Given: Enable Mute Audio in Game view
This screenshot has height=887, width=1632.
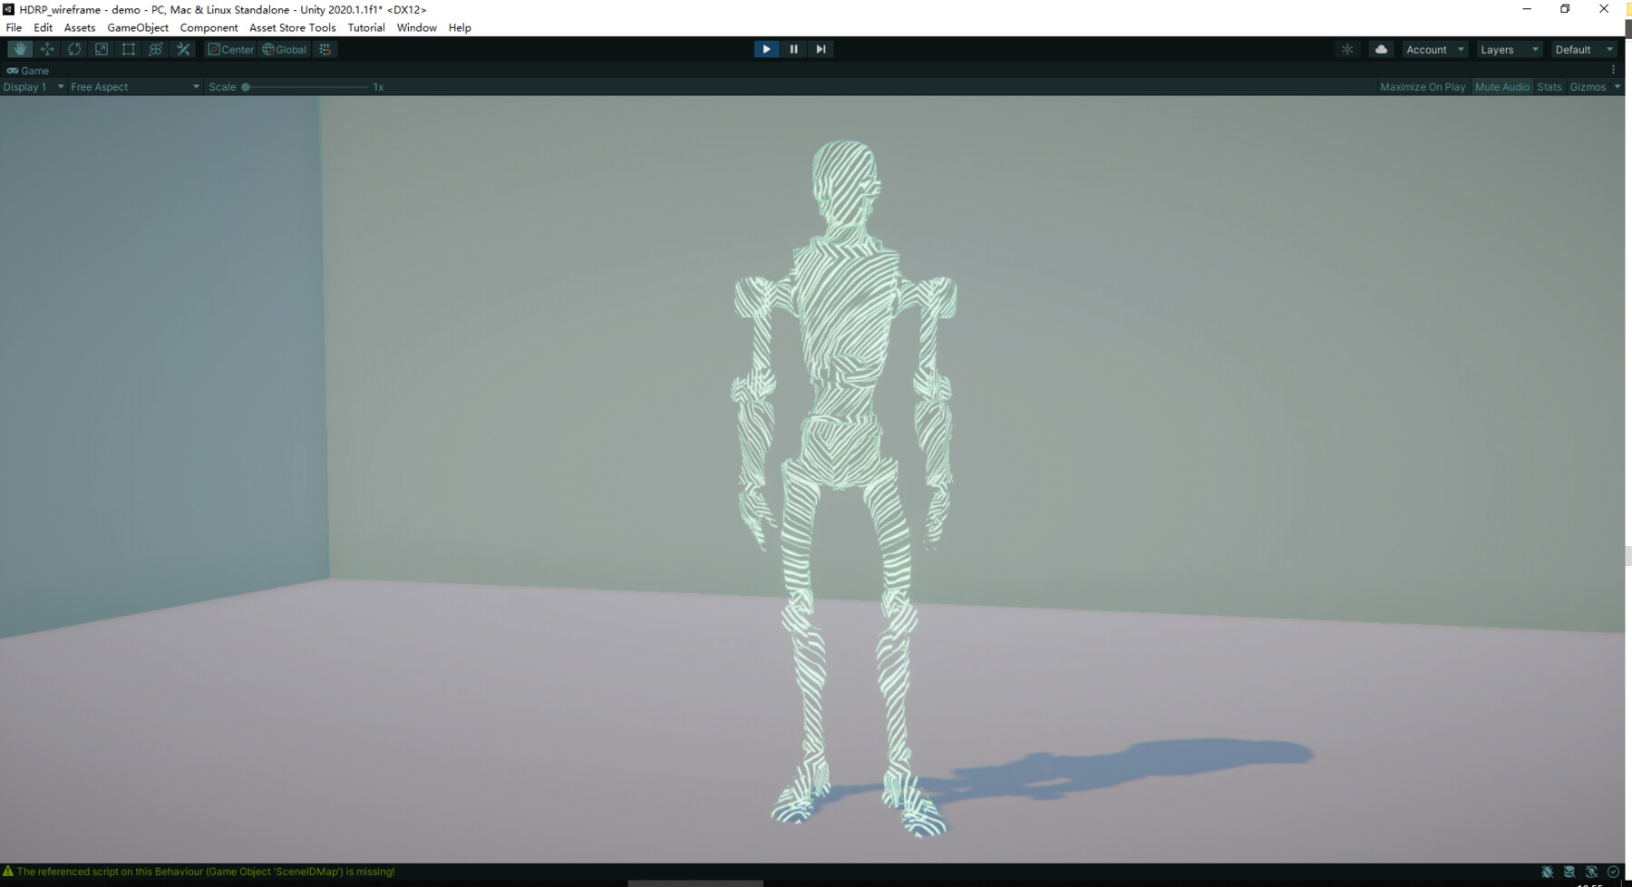Looking at the screenshot, I should pos(1501,86).
